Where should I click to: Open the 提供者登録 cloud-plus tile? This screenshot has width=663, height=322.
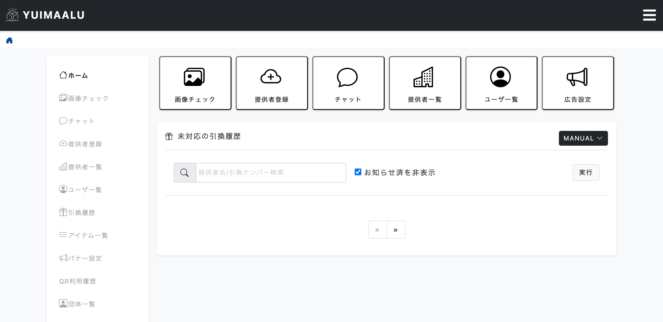(x=272, y=83)
